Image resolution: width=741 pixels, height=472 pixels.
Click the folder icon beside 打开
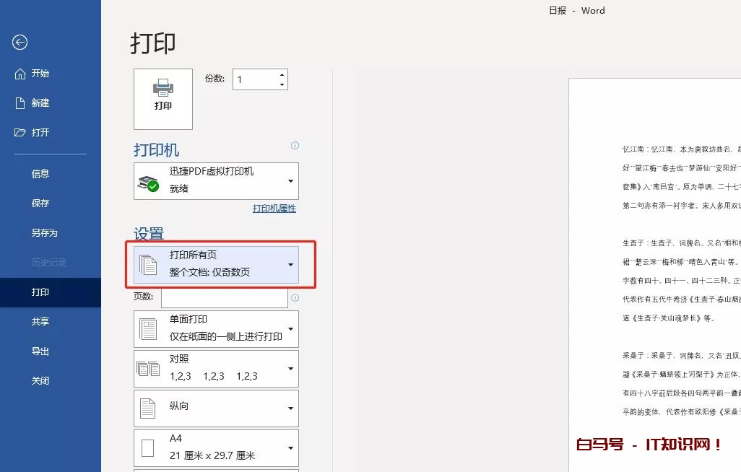point(20,133)
